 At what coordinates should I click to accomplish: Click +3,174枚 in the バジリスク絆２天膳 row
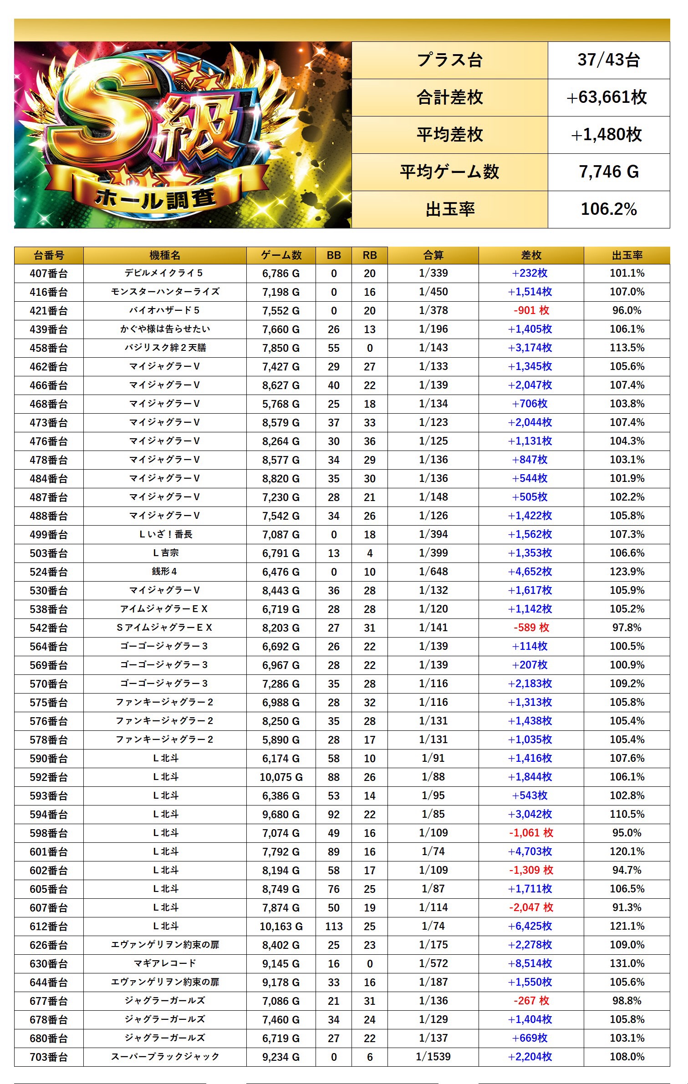coord(531,348)
